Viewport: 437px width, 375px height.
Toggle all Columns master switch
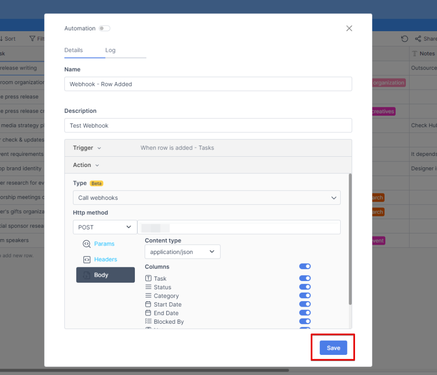[305, 267]
